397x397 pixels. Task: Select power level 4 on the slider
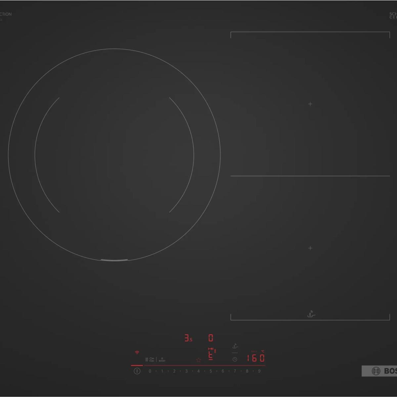pos(198,371)
